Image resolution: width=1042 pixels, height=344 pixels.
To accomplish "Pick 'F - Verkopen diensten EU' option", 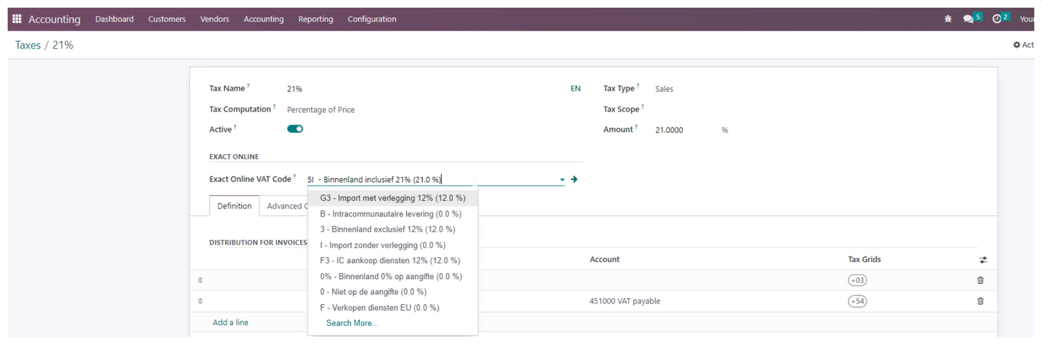I will pyautogui.click(x=379, y=307).
